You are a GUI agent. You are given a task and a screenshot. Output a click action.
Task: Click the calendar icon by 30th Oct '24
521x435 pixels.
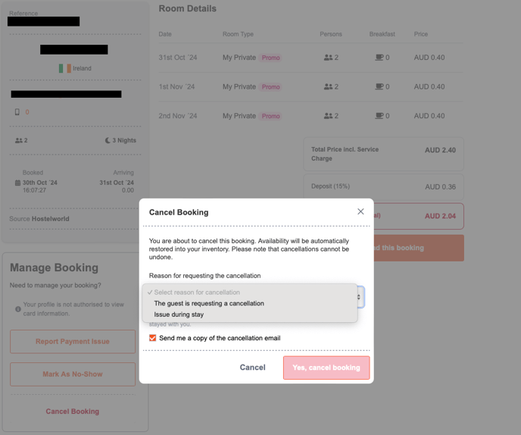17,183
